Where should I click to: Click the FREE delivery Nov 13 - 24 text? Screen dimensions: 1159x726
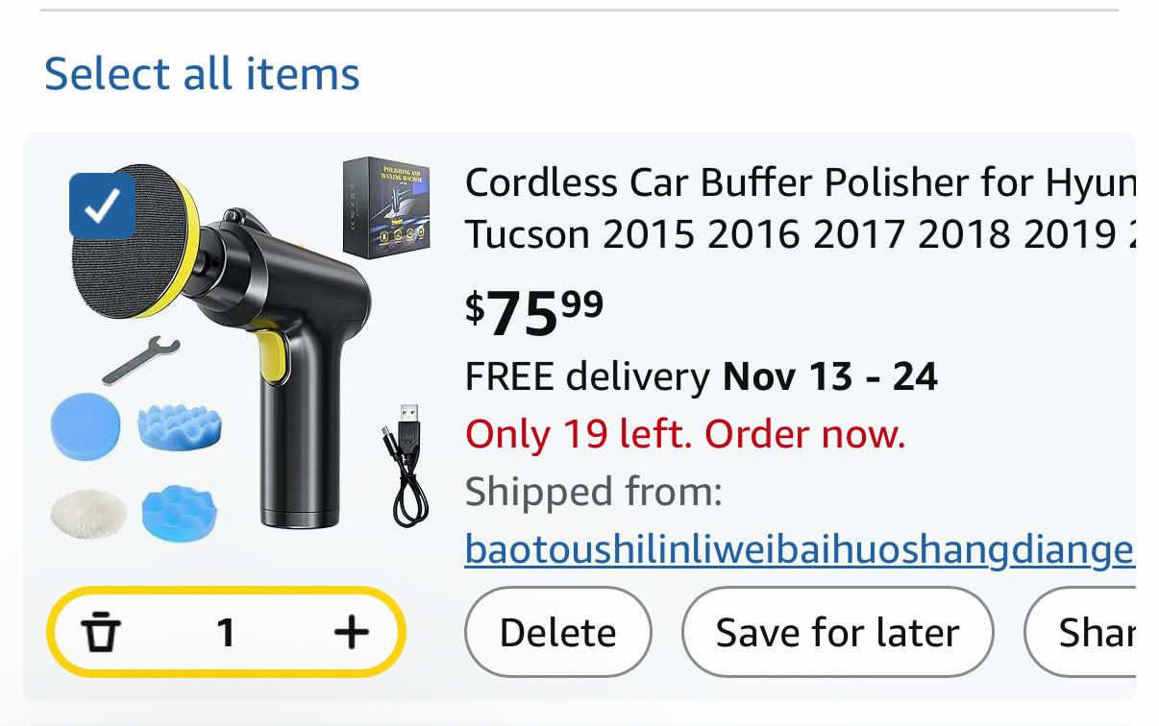pyautogui.click(x=701, y=376)
